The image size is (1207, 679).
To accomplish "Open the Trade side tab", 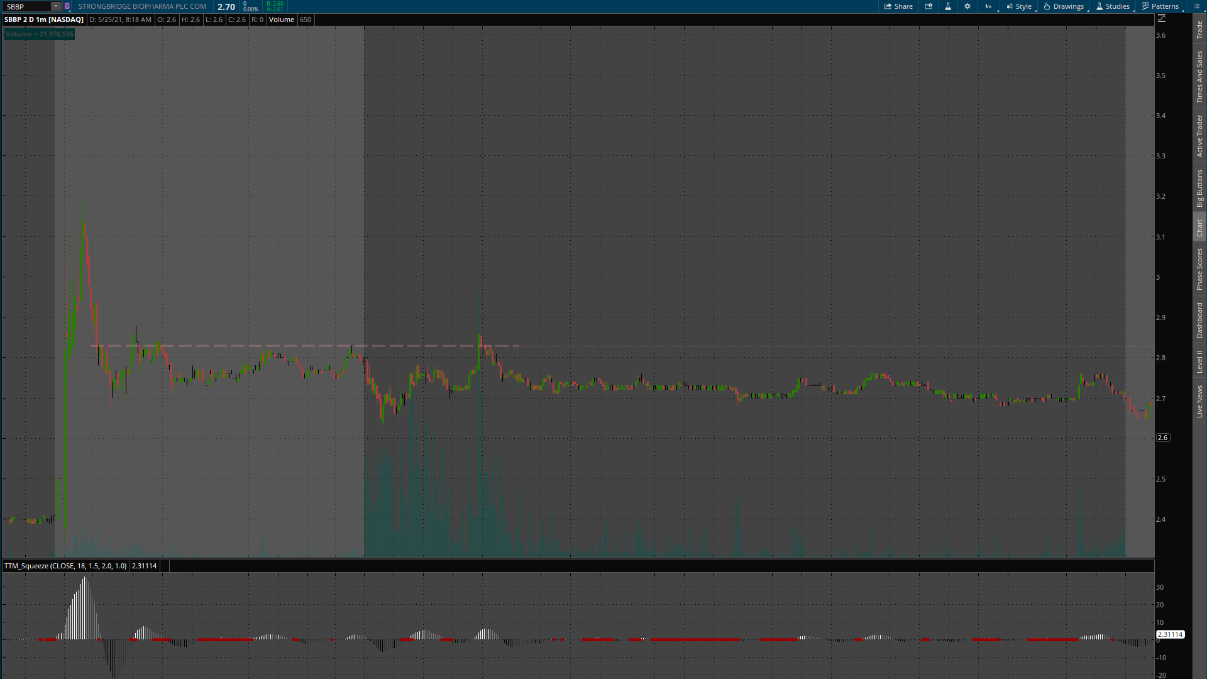I will click(1199, 29).
